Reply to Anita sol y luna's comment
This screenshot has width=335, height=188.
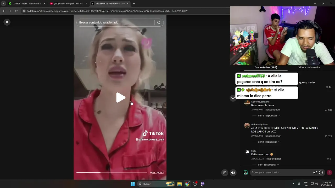pyautogui.click(x=273, y=136)
